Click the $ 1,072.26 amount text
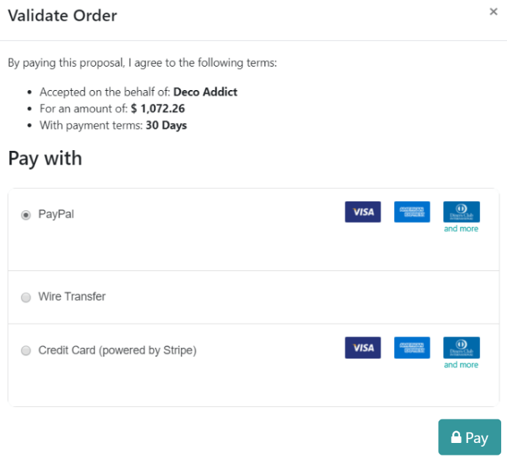 (x=158, y=108)
